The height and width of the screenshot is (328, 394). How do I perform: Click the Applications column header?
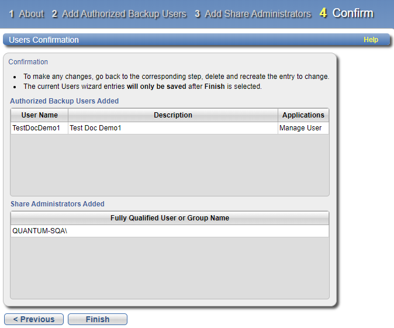[x=303, y=115]
